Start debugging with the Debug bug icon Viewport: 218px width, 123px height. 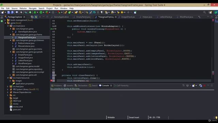tap(35, 12)
